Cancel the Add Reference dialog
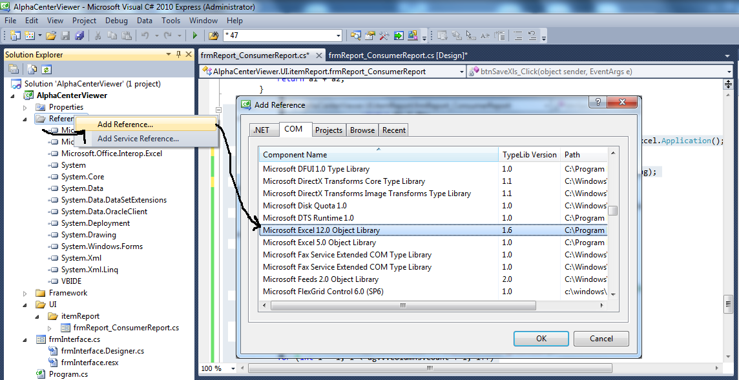 601,338
